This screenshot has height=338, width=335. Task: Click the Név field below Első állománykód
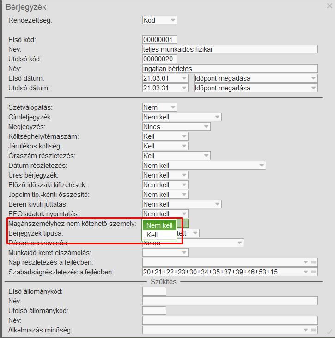tap(230, 301)
